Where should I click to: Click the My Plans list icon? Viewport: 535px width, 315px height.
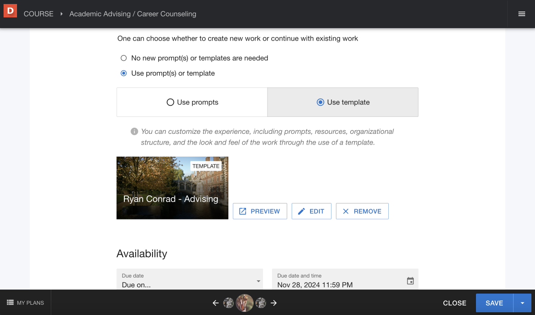point(10,303)
